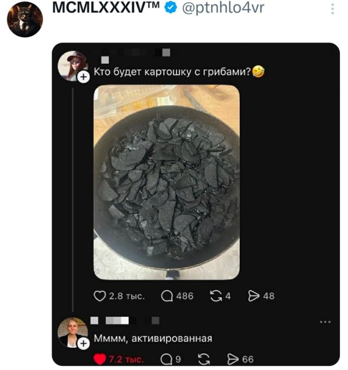Viewport: 348px width, 370px height.
Task: Like the potato post with 2.8 тыс. hearts
Action: [100, 296]
